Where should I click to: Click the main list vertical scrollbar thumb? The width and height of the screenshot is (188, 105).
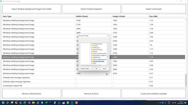click(x=186, y=80)
